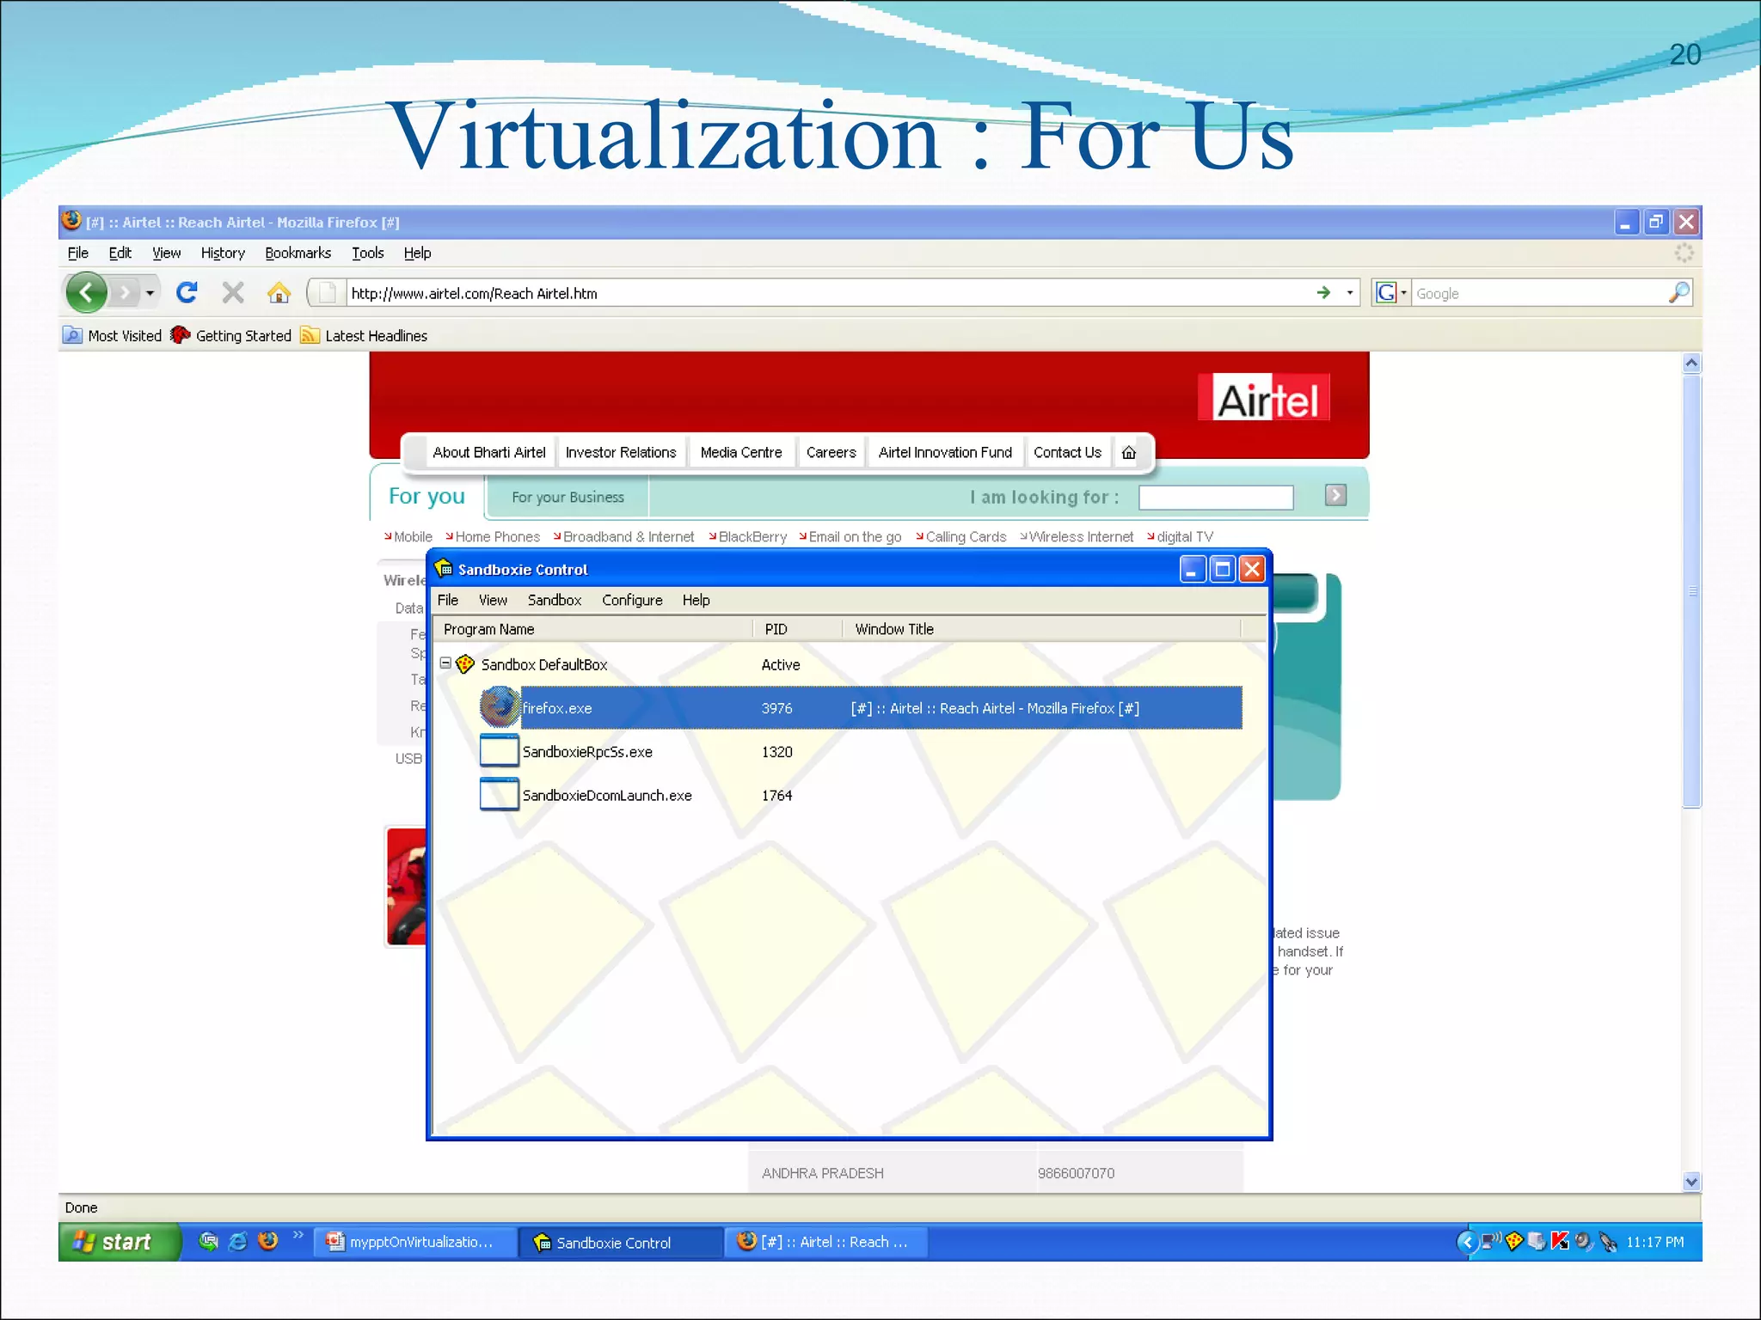Click the Careers link
This screenshot has width=1761, height=1320.
tap(831, 452)
